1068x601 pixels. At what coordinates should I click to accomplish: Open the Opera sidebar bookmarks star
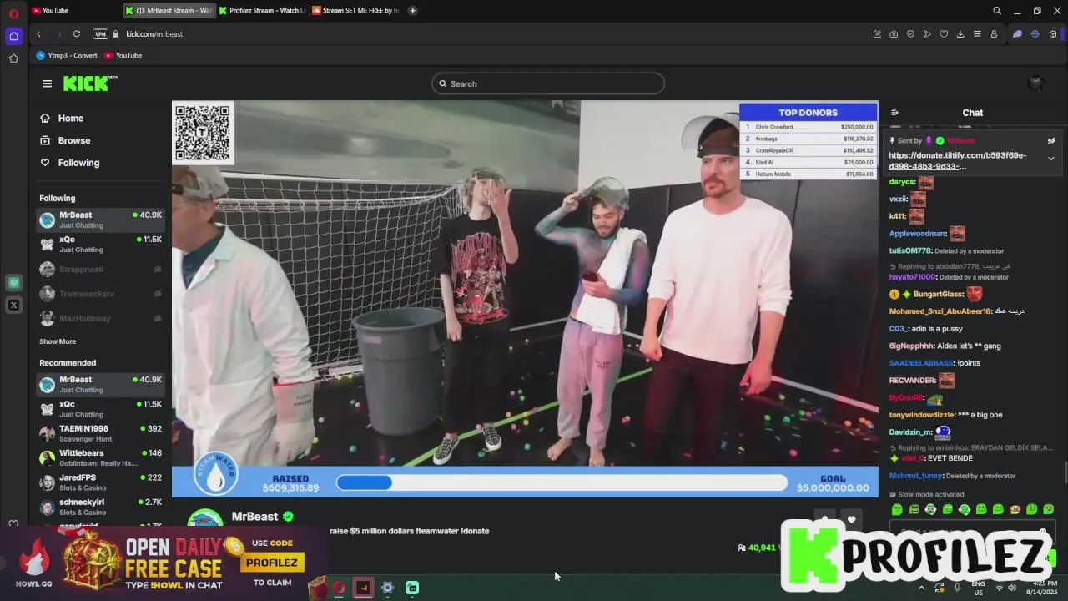click(13, 58)
